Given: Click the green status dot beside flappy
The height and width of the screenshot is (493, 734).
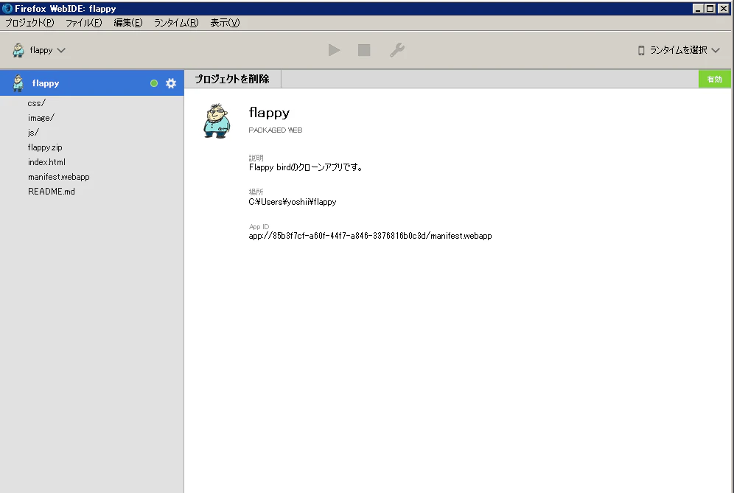Looking at the screenshot, I should point(154,83).
